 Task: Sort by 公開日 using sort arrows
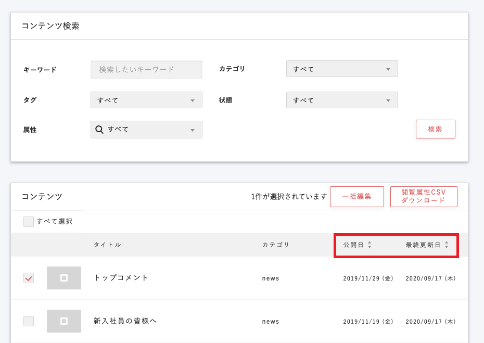[370, 245]
